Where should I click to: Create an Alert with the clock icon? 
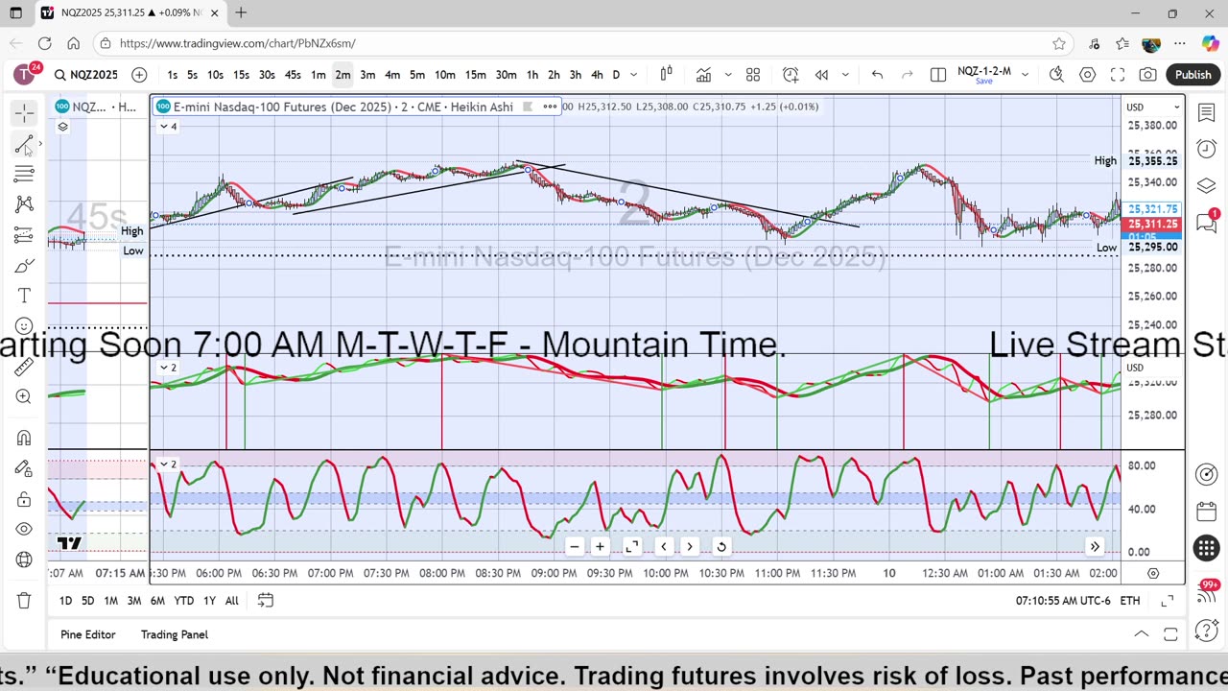point(791,75)
